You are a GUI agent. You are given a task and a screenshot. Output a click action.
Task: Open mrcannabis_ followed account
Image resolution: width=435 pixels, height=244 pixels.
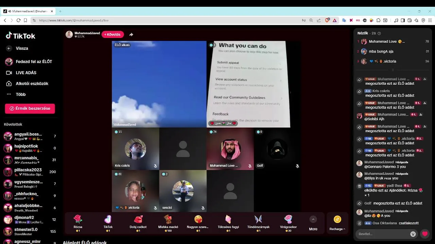(x=30, y=160)
